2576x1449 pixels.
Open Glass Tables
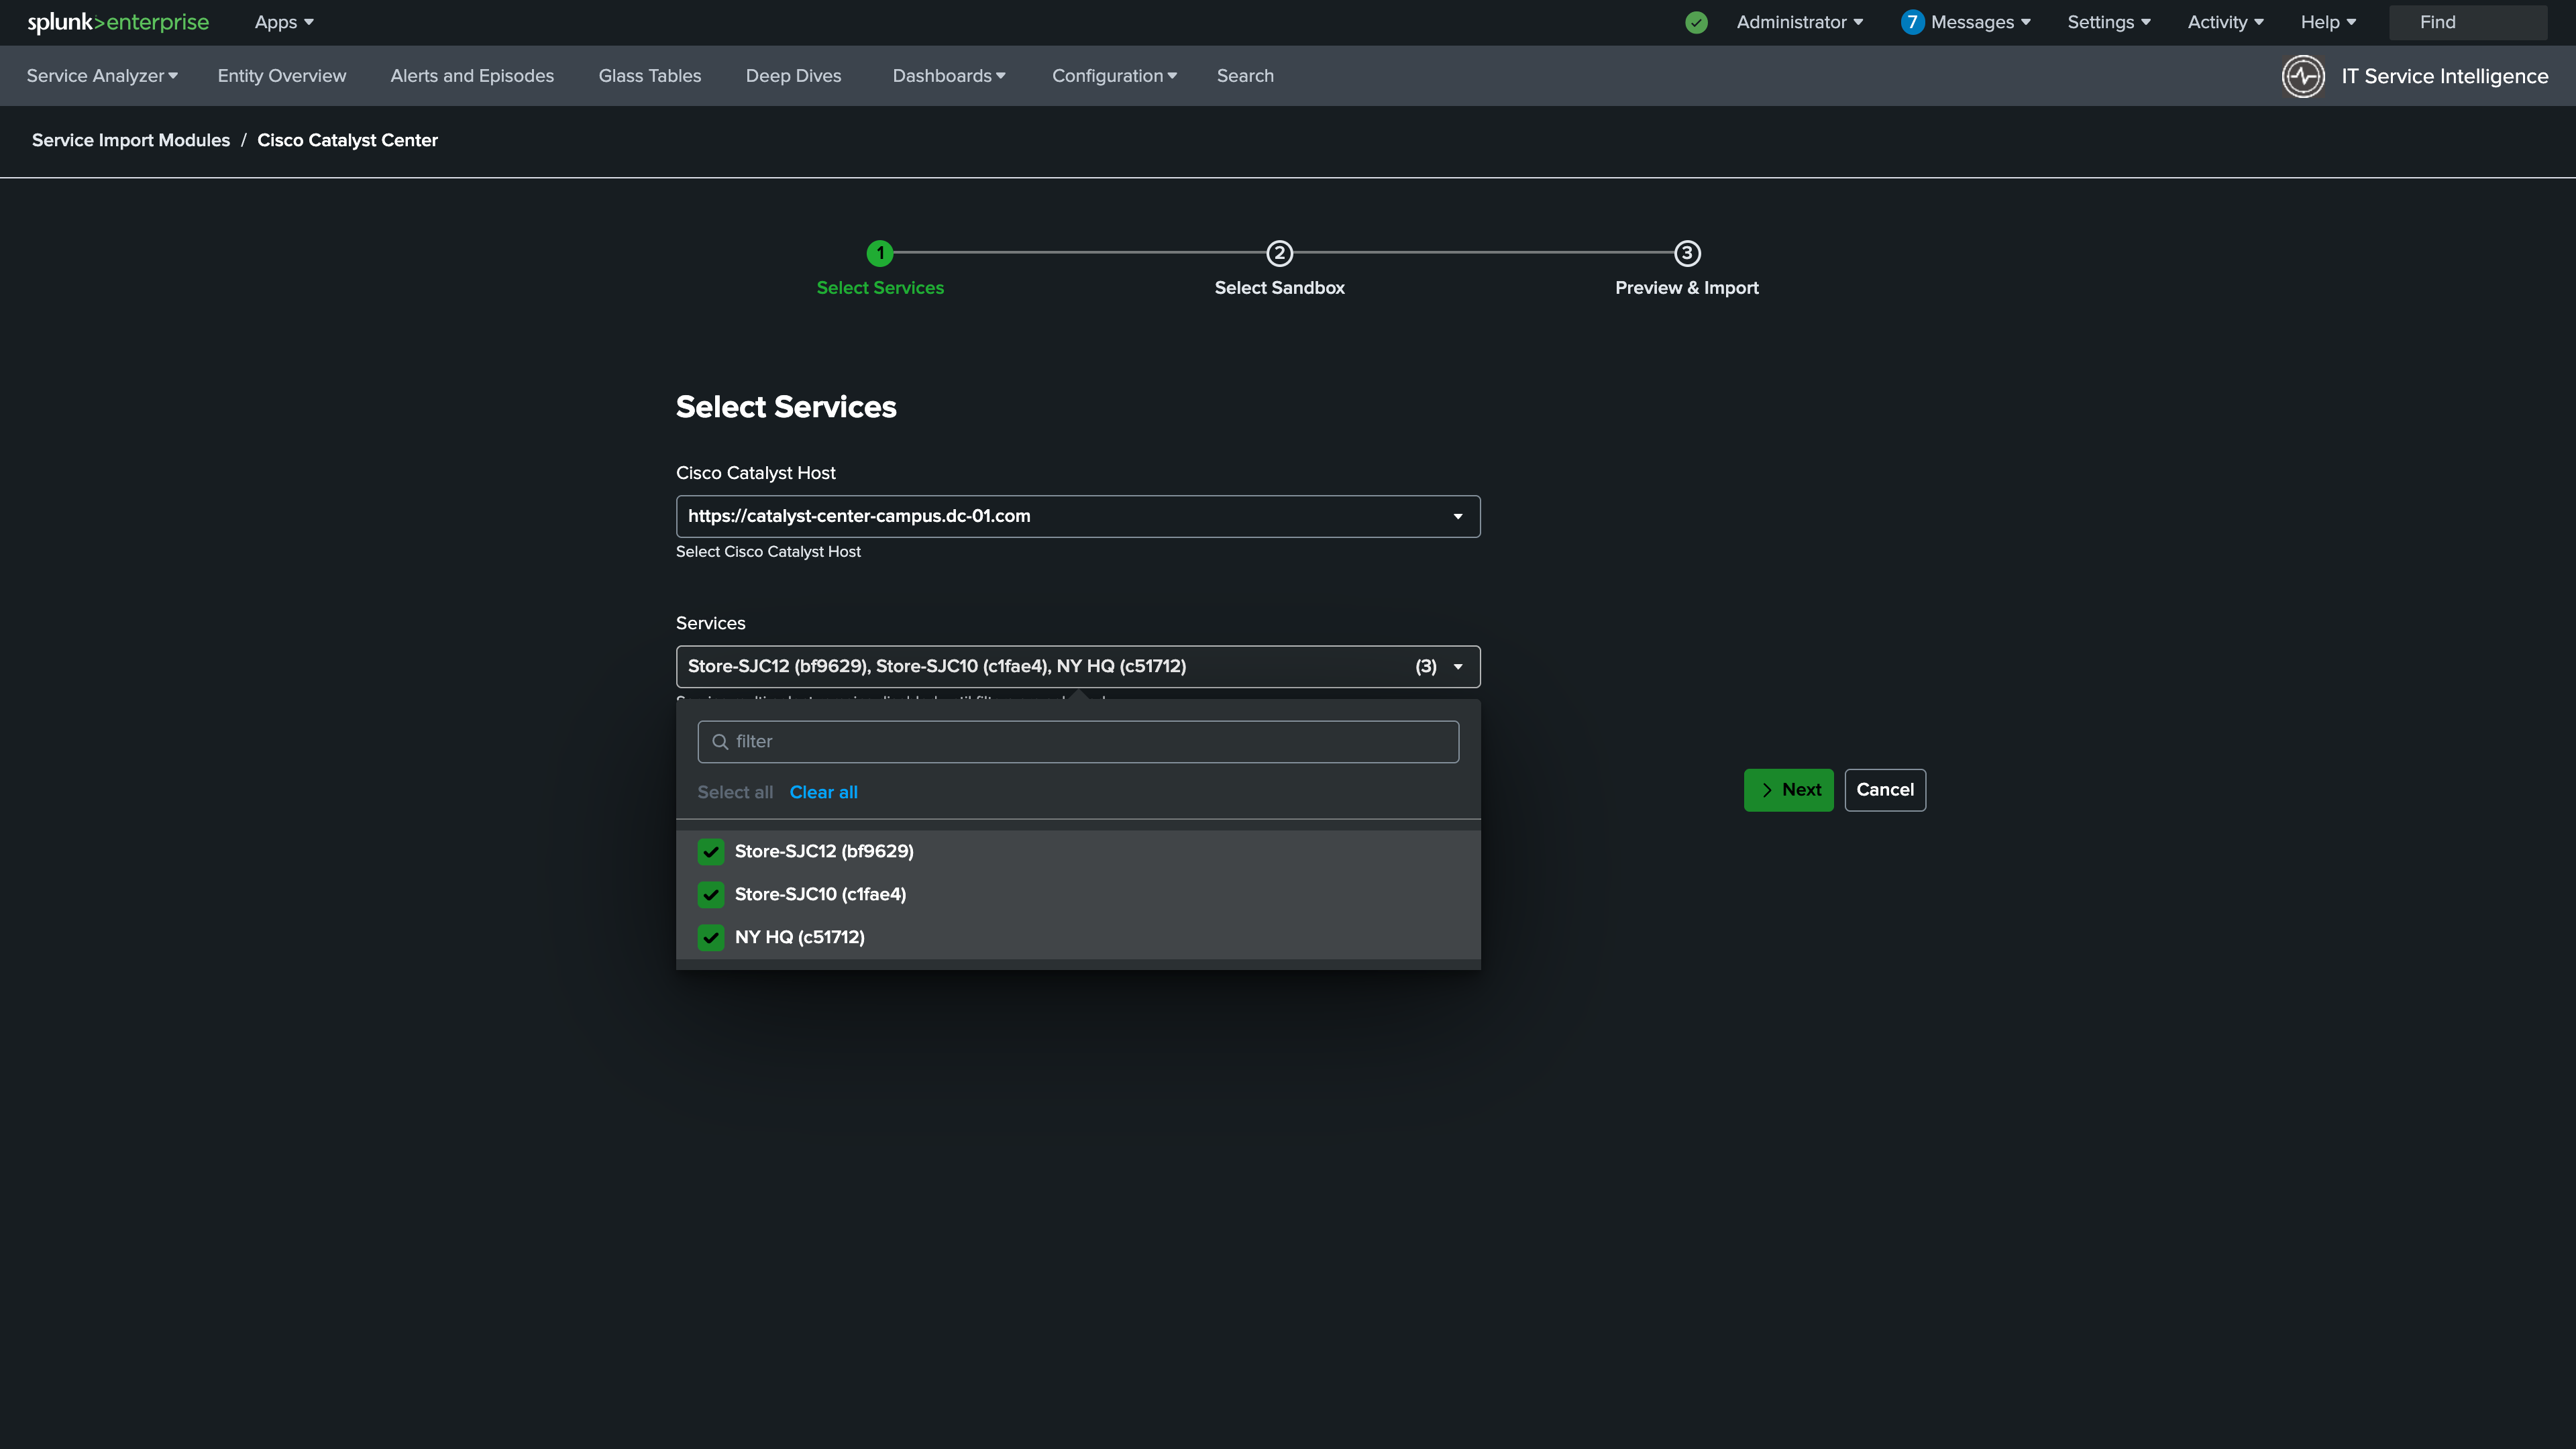[650, 76]
